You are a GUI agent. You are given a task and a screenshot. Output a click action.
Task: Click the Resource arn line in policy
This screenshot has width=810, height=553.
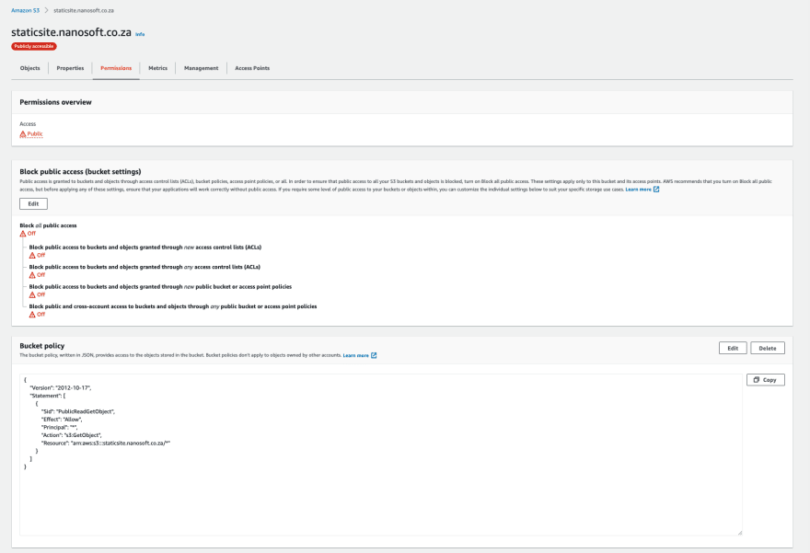pos(106,443)
